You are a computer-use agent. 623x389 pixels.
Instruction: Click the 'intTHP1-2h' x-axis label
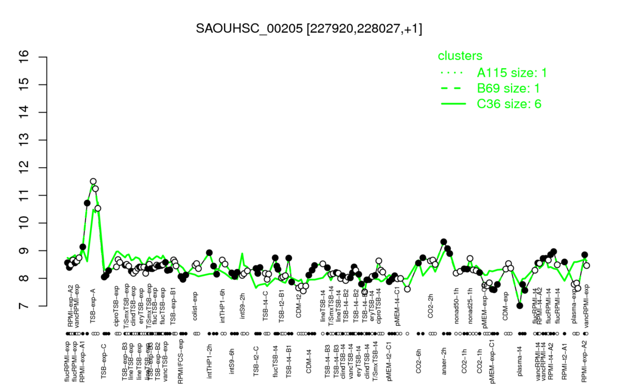click(x=210, y=361)
